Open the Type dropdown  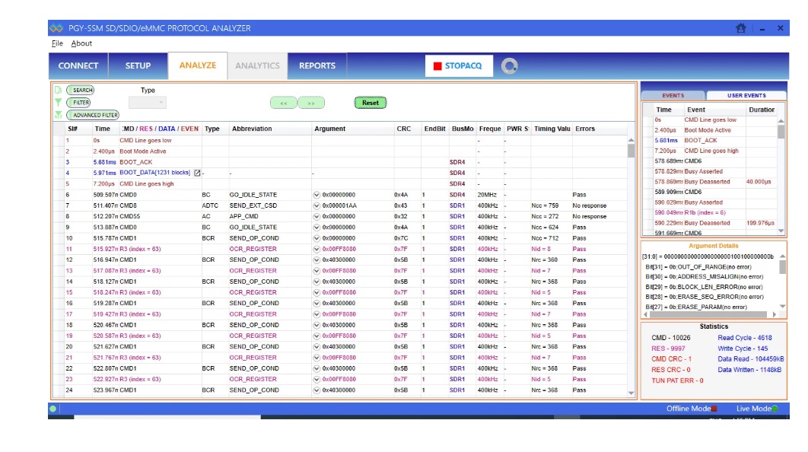click(x=147, y=103)
